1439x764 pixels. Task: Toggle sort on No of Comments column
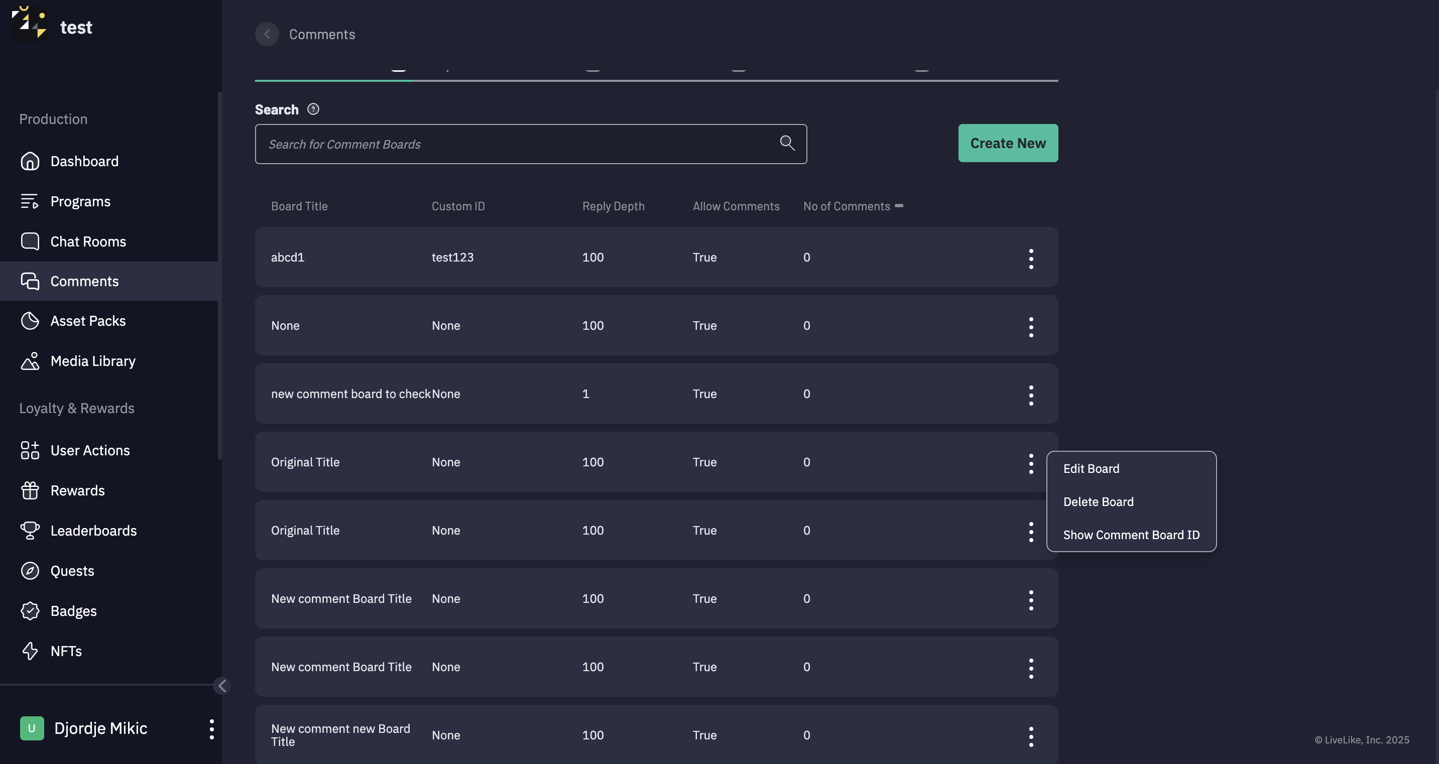(x=899, y=206)
